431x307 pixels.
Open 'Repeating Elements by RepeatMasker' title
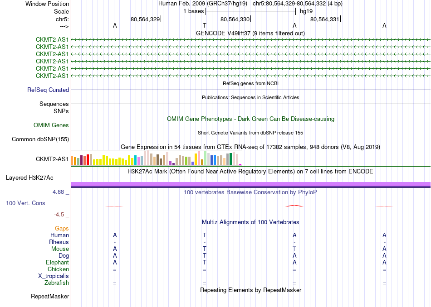(x=251, y=290)
